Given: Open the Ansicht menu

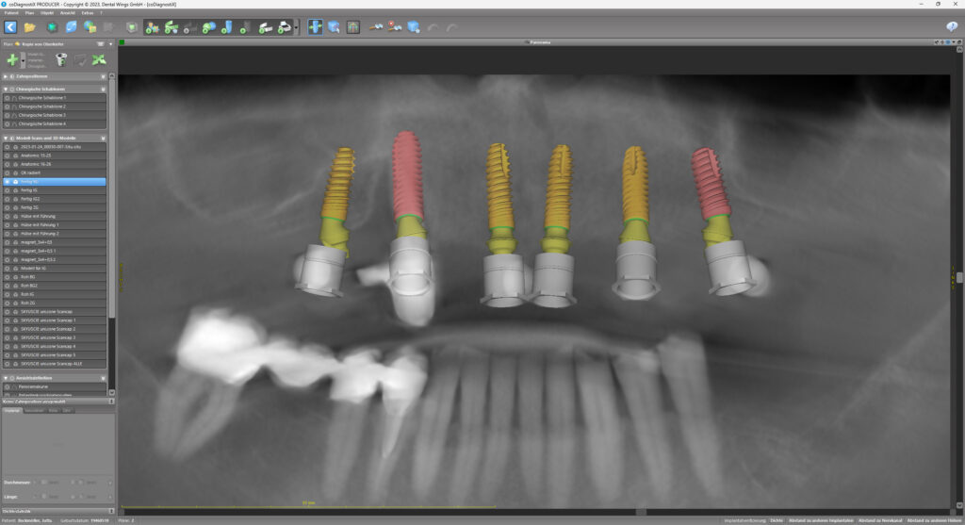Looking at the screenshot, I should coord(68,13).
